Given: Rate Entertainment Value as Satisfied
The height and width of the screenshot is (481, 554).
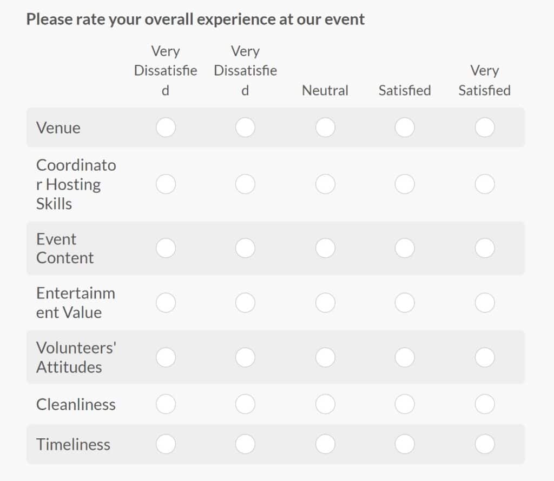Looking at the screenshot, I should coord(405,302).
